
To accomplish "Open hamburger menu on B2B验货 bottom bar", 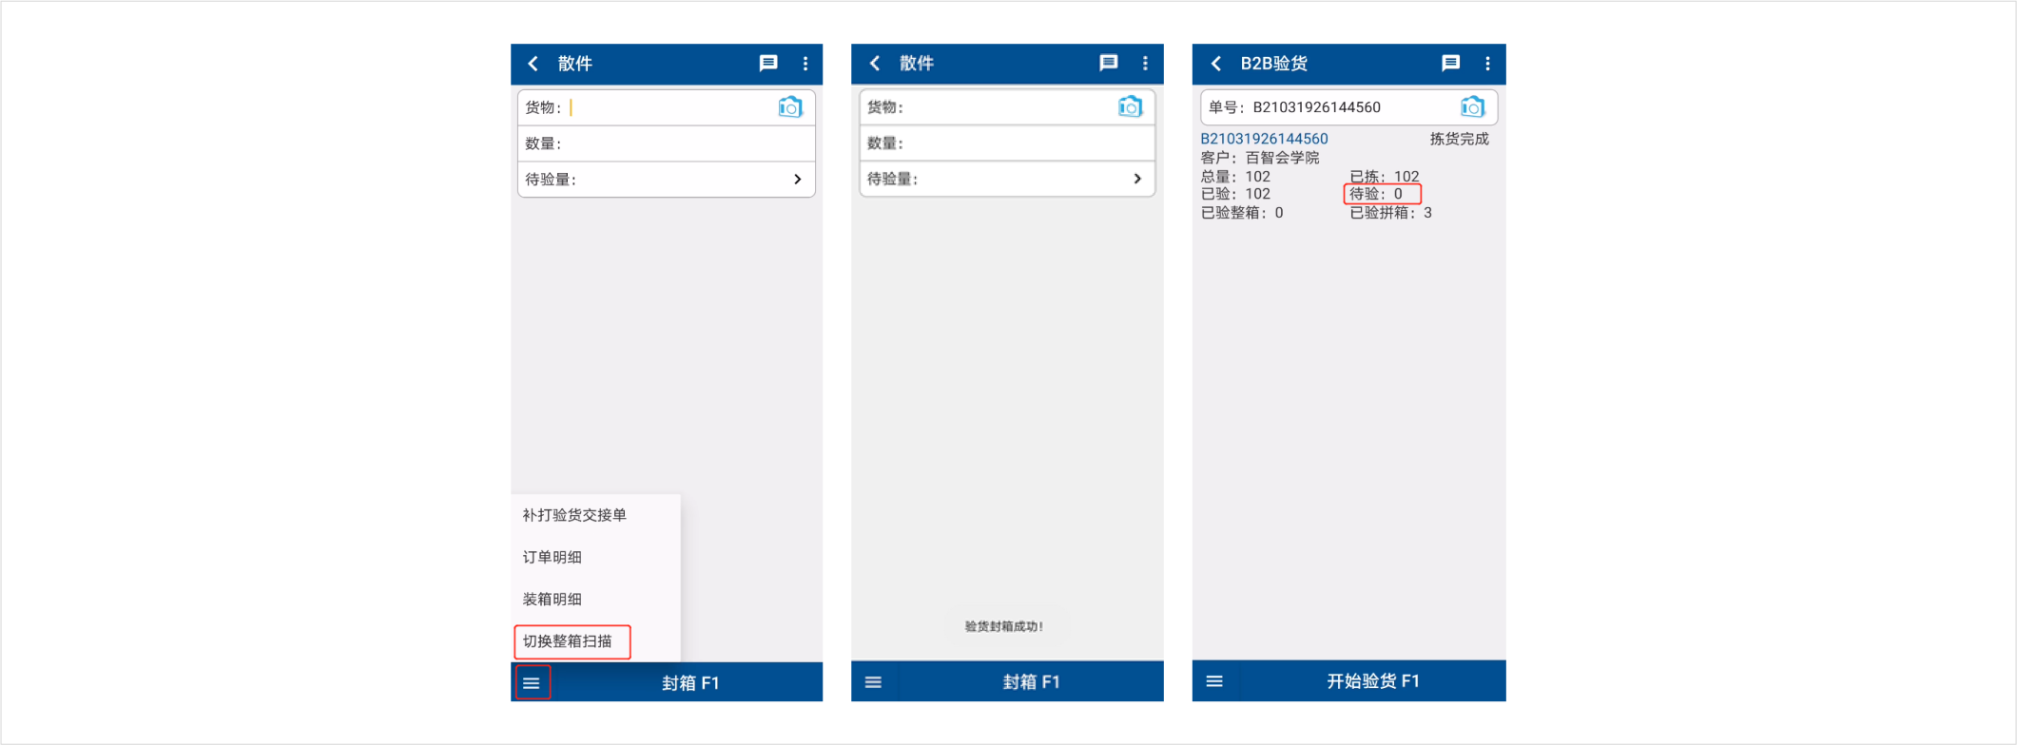I will [1214, 681].
